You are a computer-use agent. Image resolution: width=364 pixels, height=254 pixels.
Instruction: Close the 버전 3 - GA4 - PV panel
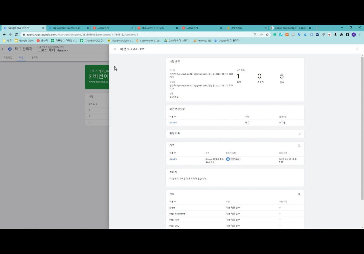(115, 49)
